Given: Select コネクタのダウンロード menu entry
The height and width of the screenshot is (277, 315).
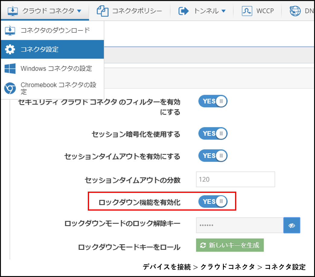Looking at the screenshot, I should (x=52, y=30).
